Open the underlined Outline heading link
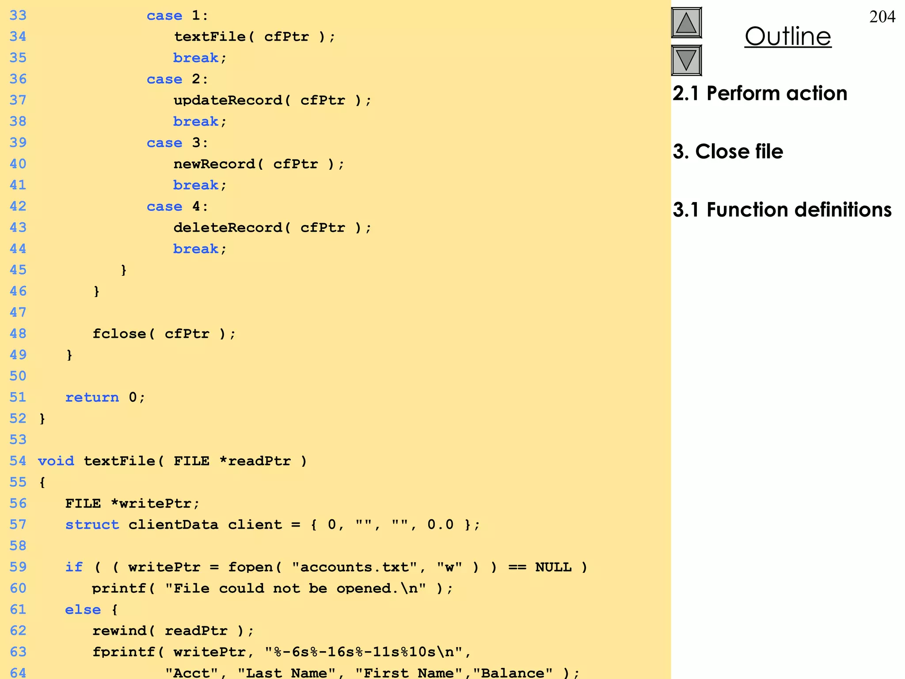 point(788,36)
